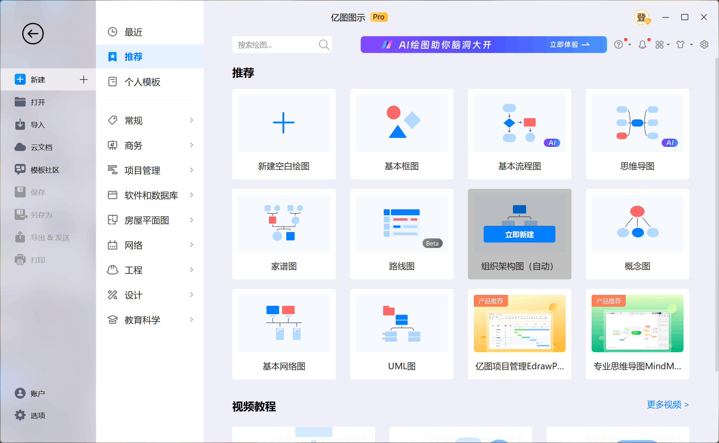Expand the 房屋平面图 category chevron
The image size is (719, 443).
192,220
